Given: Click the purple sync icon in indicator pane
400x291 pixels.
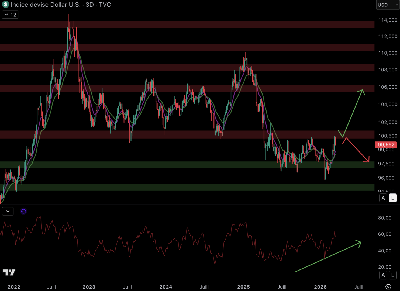Looking at the screenshot, I should 23,211.
